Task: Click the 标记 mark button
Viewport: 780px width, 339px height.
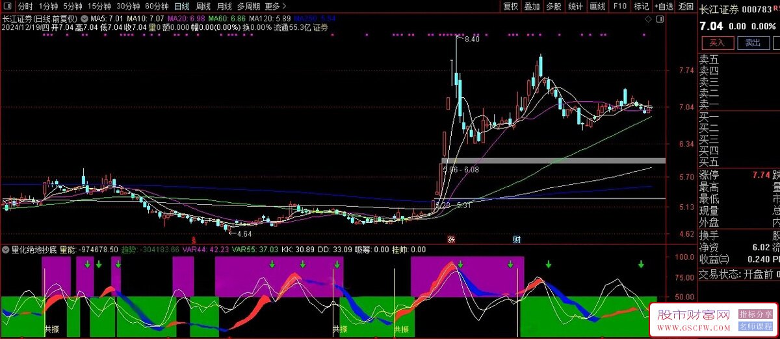Action: pos(642,6)
